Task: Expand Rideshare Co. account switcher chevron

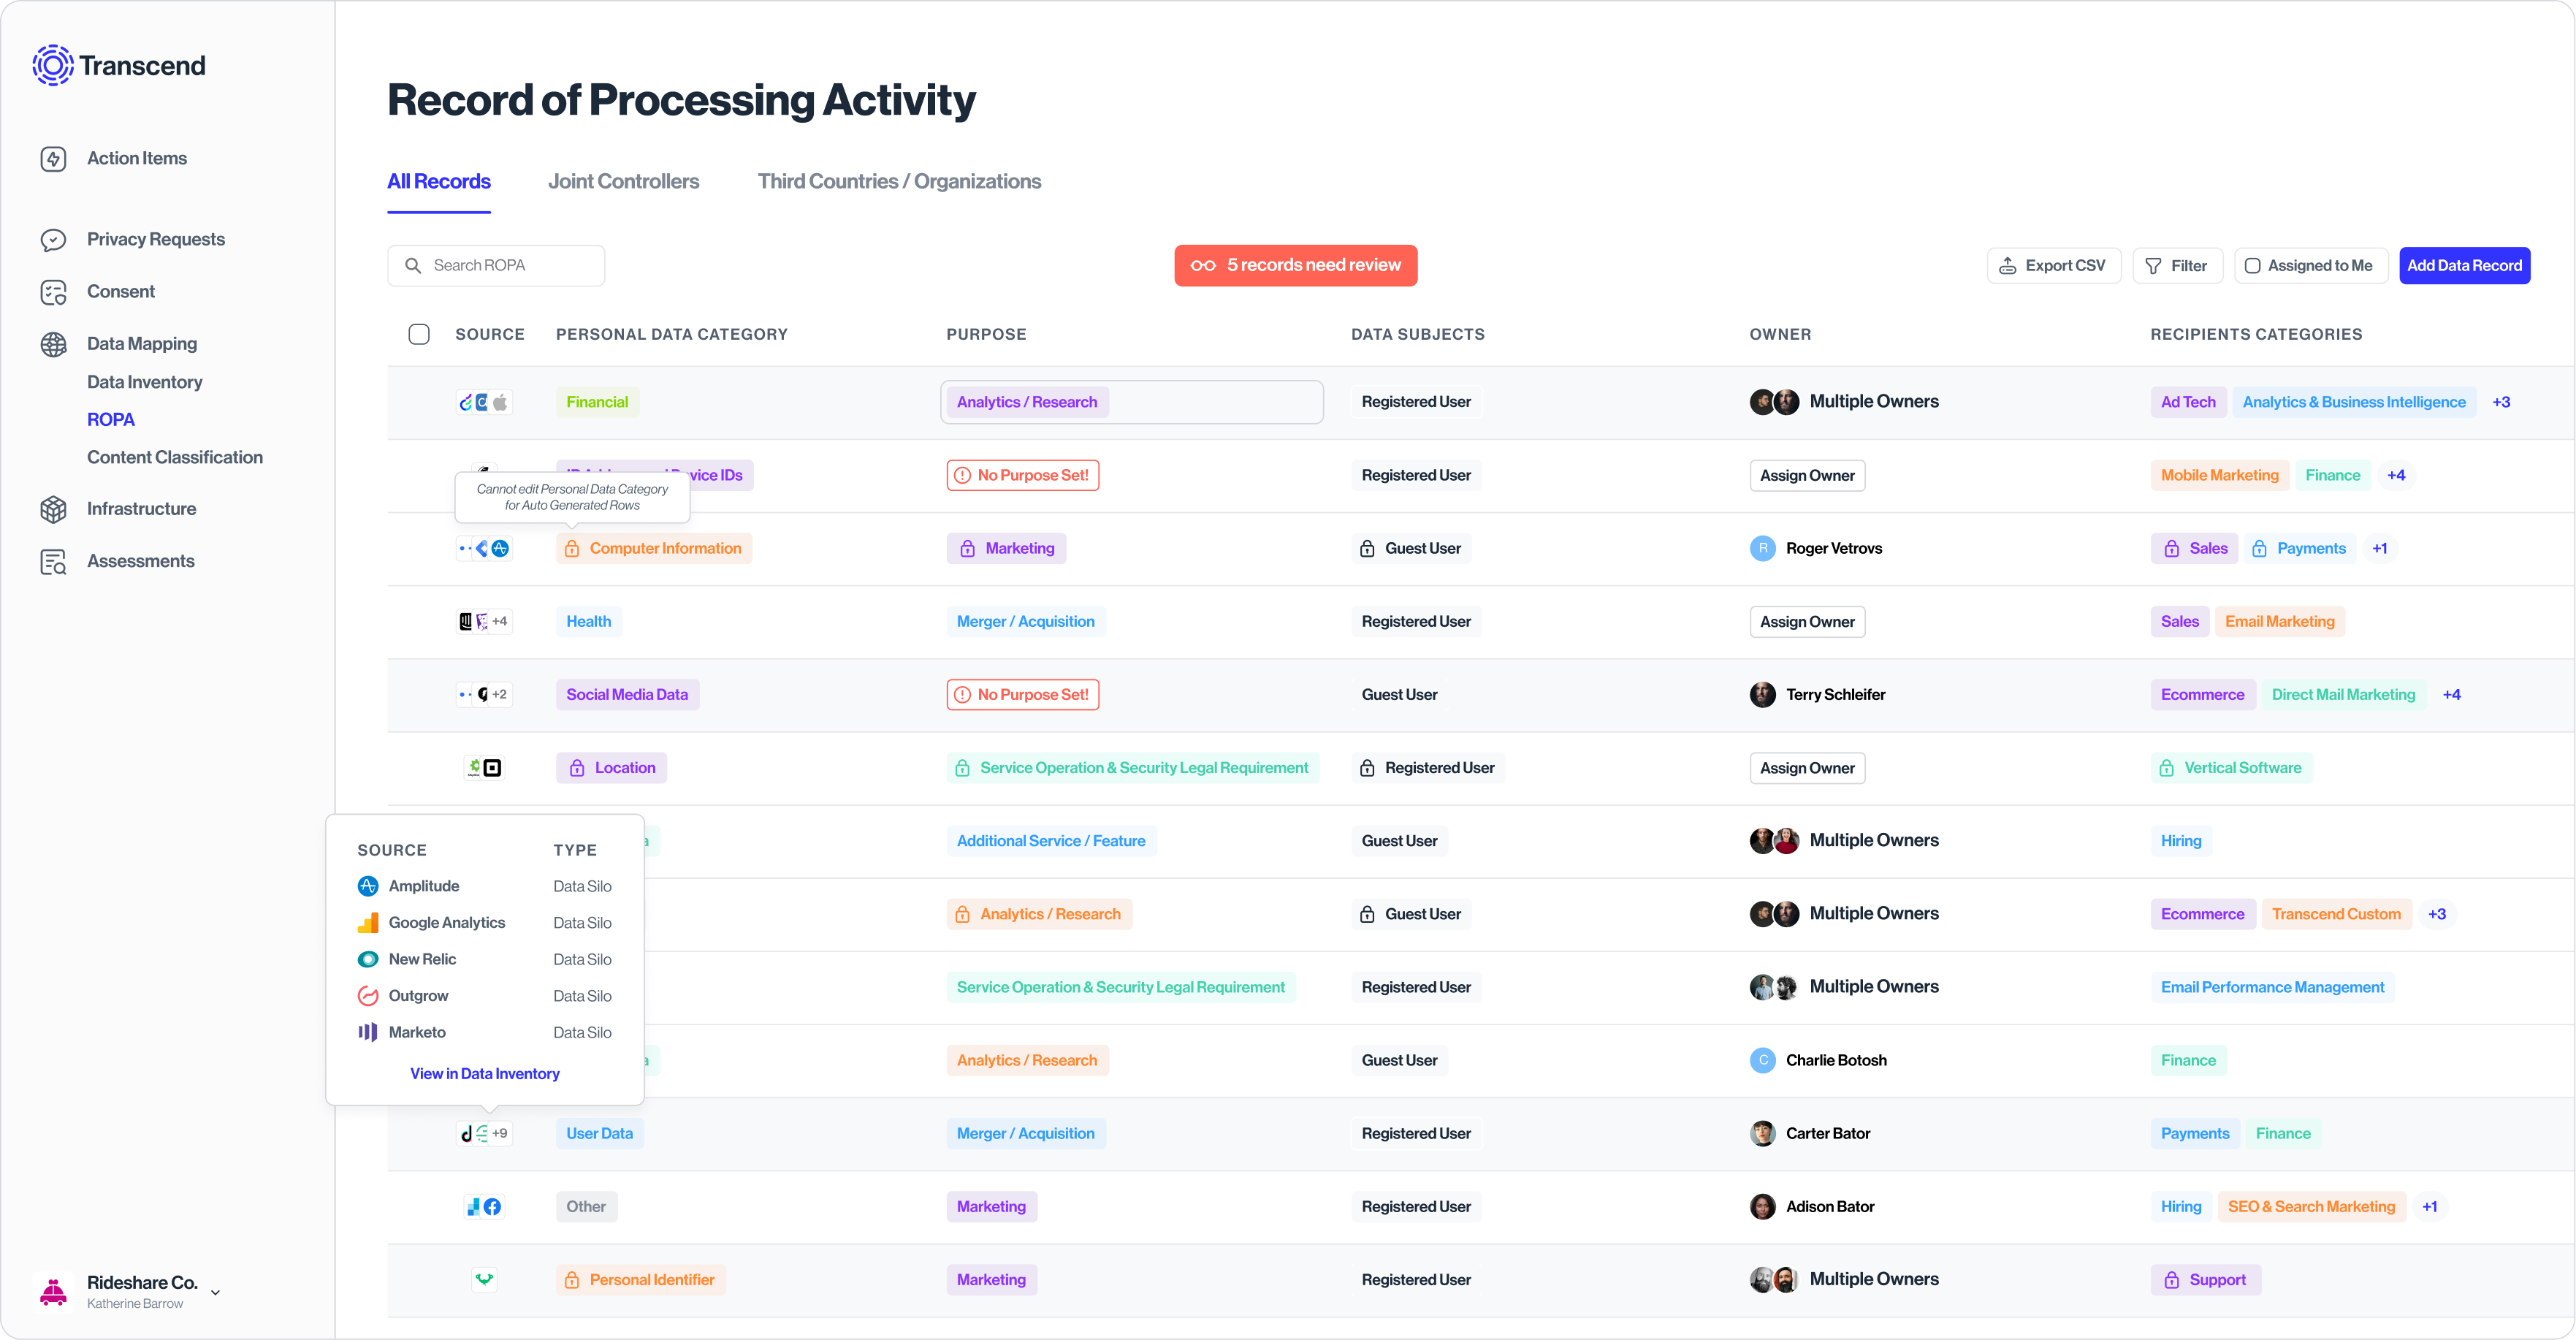Action: (x=215, y=1292)
